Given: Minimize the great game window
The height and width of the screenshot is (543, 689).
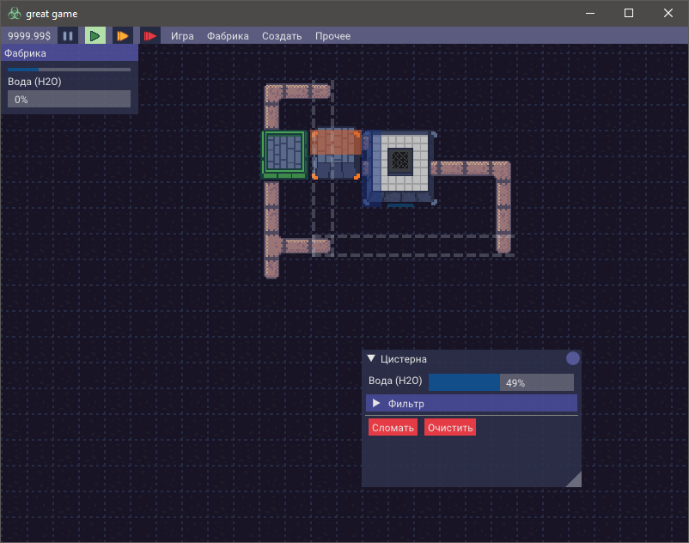Looking at the screenshot, I should 590,13.
